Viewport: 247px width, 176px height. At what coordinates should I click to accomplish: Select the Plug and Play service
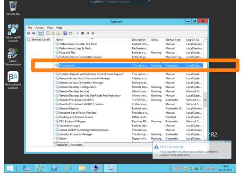point(129,52)
